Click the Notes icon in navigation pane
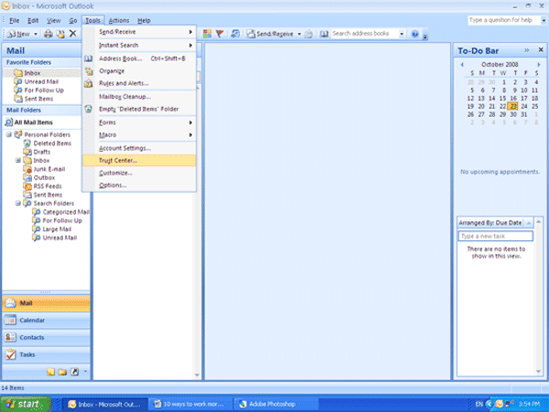The width and height of the screenshot is (549, 412). click(50, 372)
